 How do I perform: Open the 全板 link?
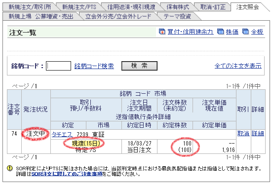257,32
